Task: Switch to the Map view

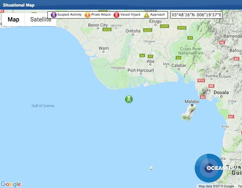Action: pos(13,20)
